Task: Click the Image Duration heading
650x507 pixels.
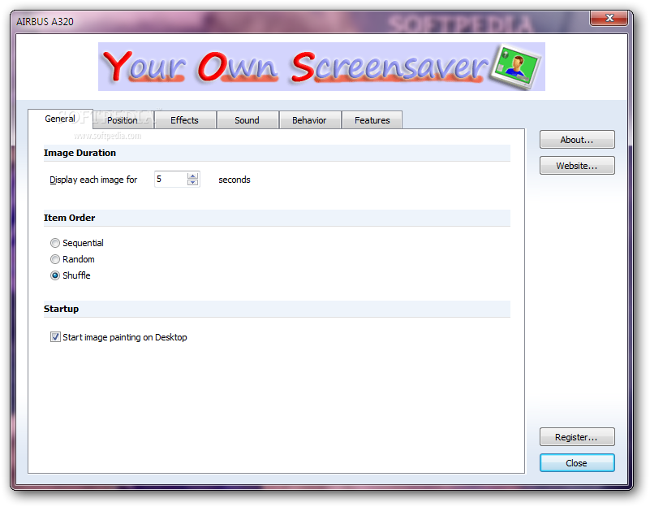Action: (80, 153)
